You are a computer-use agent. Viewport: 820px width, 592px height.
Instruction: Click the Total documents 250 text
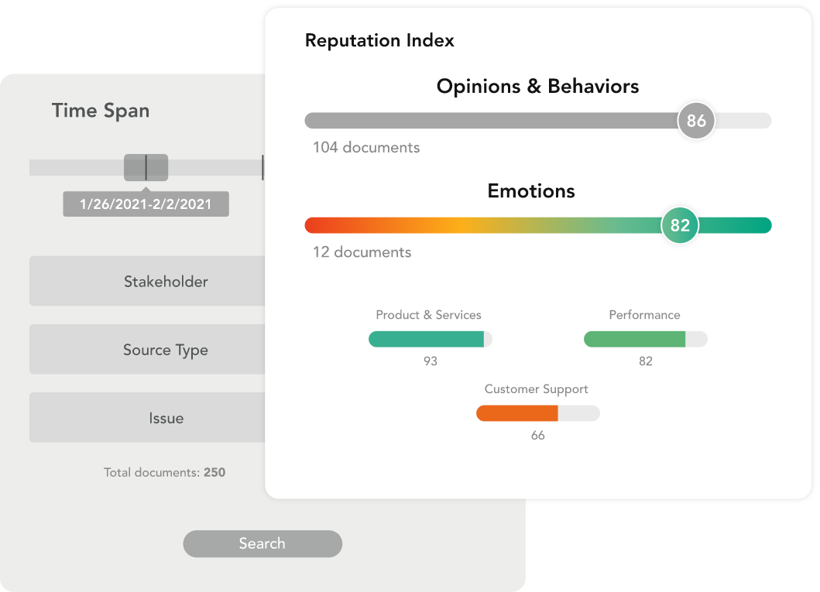click(x=164, y=472)
